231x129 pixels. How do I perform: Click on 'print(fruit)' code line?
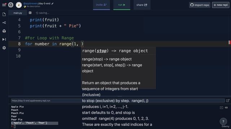(44, 20)
